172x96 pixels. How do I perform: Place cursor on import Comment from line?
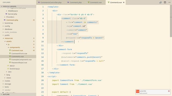tap(72, 84)
